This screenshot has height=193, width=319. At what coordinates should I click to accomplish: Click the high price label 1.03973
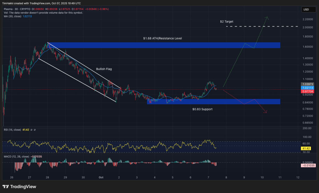(307, 84)
